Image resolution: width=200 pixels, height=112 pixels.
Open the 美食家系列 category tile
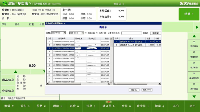click(194, 77)
